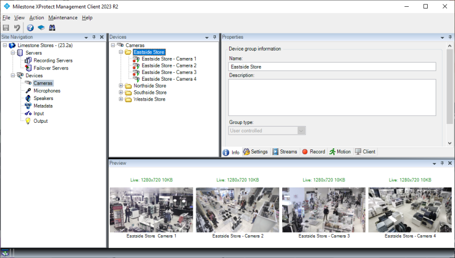The height and width of the screenshot is (258, 455).
Task: Expand the Westside Store group
Action: pos(121,99)
